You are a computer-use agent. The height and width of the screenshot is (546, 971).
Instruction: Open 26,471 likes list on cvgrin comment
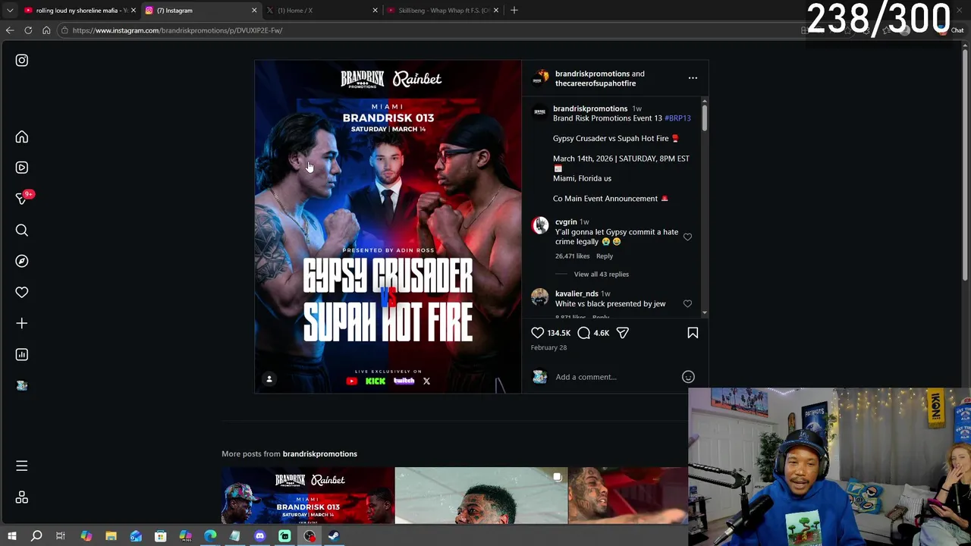pos(572,256)
